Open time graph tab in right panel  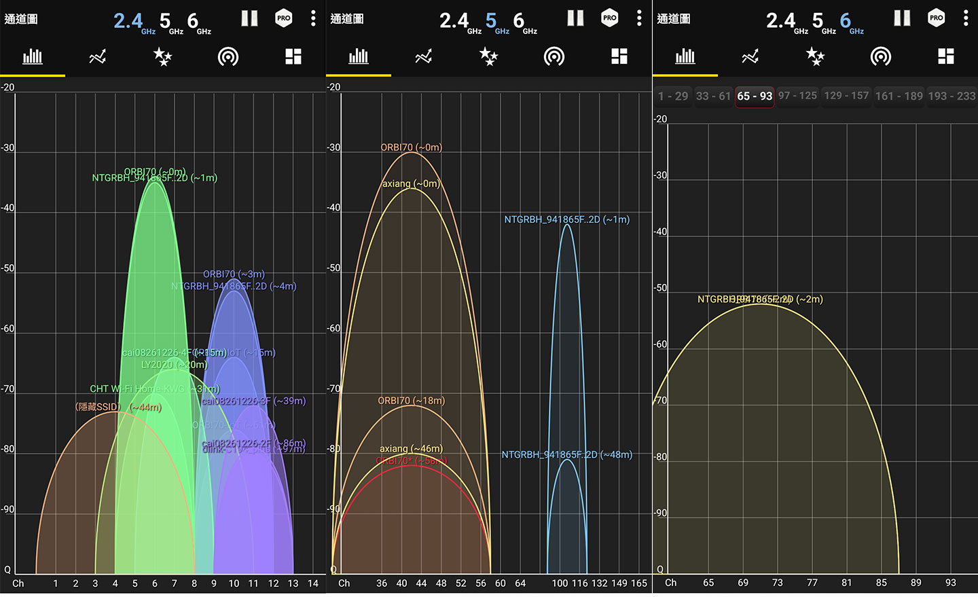click(x=750, y=56)
